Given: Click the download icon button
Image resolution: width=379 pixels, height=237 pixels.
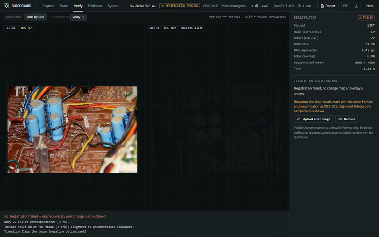Looking at the screenshot, I should pyautogui.click(x=356, y=6).
